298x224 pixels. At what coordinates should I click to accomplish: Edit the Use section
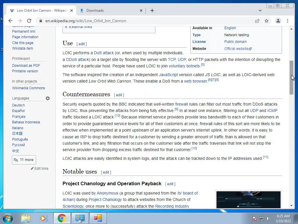click(81, 44)
